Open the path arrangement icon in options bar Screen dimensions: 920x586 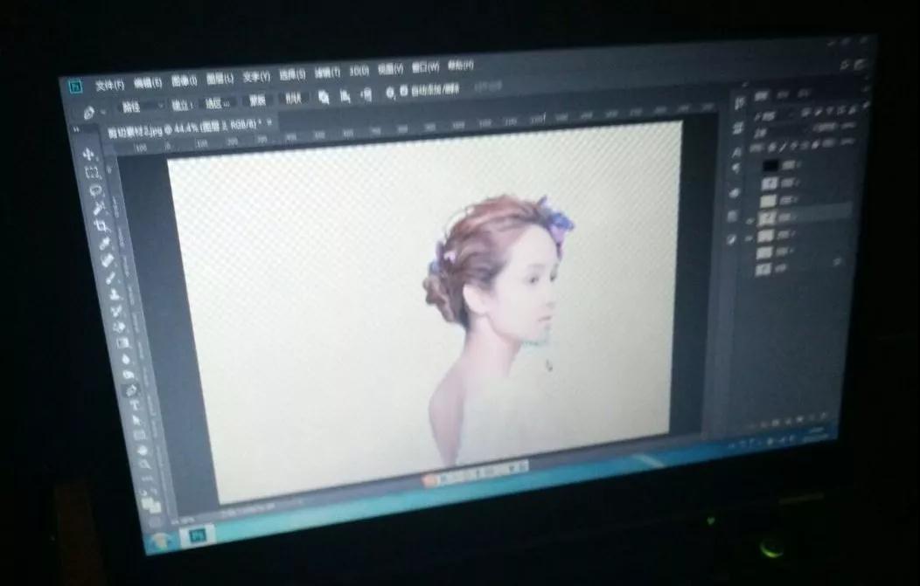click(366, 93)
